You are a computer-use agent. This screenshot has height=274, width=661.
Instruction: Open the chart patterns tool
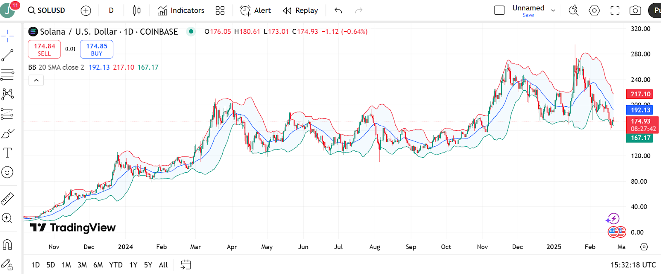point(7,94)
